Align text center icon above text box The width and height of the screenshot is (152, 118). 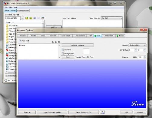click(56, 42)
